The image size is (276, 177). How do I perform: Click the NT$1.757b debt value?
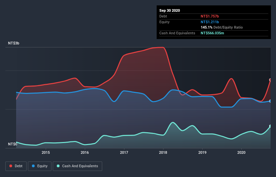[210, 16]
